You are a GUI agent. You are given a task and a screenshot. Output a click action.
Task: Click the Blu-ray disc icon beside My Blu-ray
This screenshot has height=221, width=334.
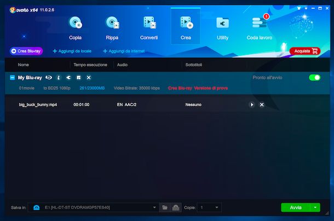pyautogui.click(x=49, y=78)
